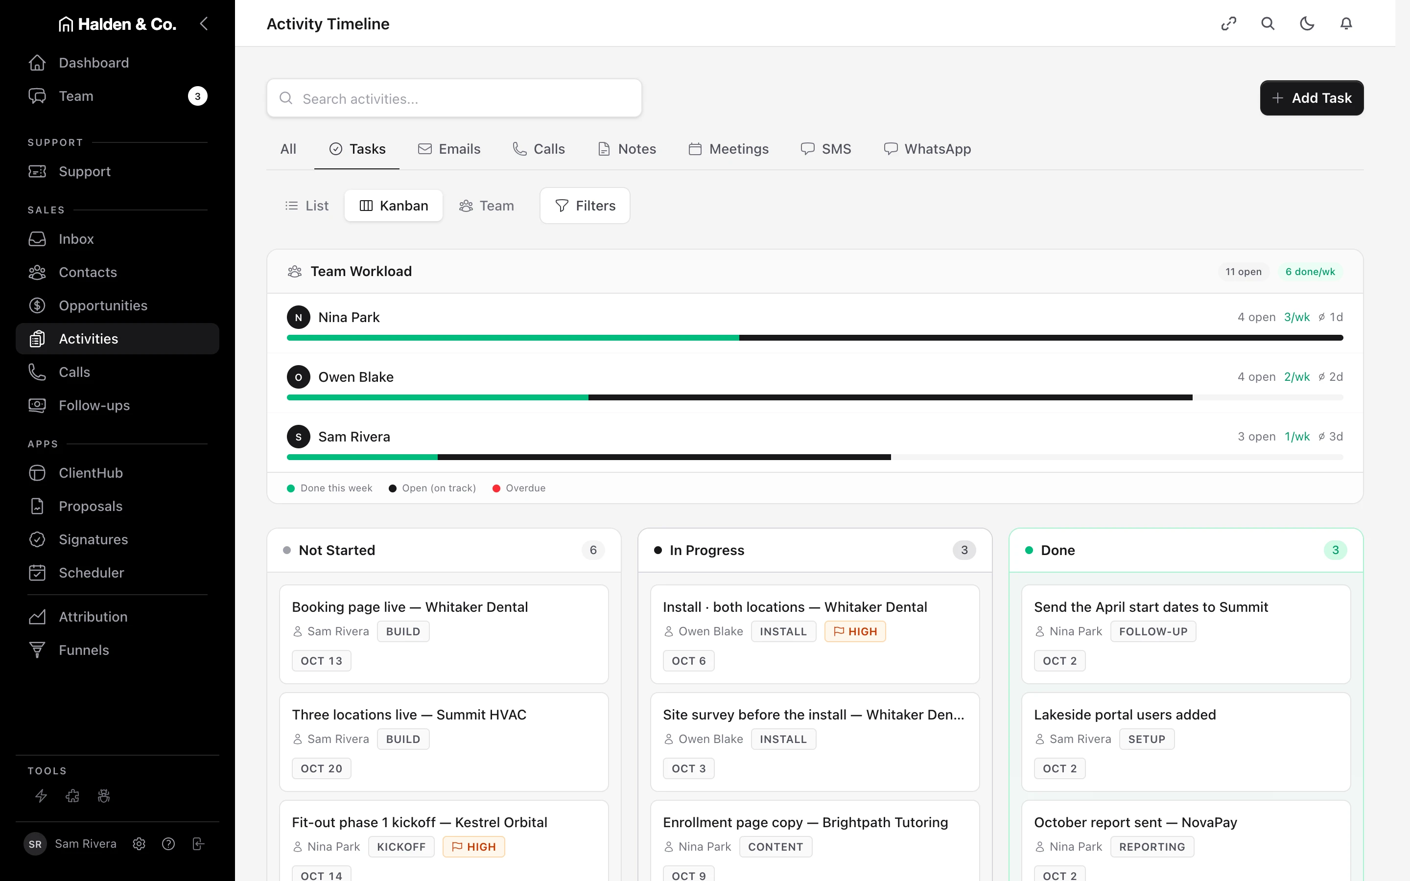The width and height of the screenshot is (1410, 881).
Task: Go to Dashboard in the sidebar
Action: (x=117, y=63)
